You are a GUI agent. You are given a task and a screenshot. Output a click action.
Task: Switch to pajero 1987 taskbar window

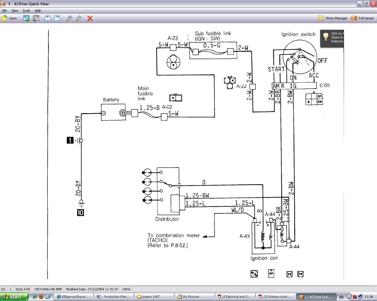(154, 297)
